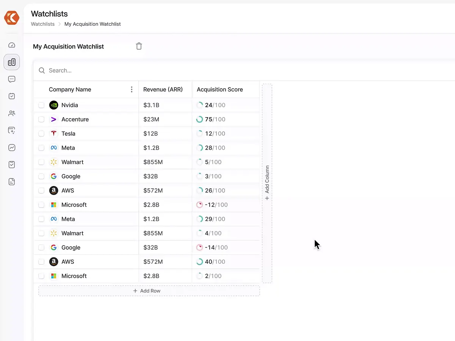Viewport: 455px width, 341px height.
Task: Click the Microsoft logo in -12/100 row
Action: 53,205
